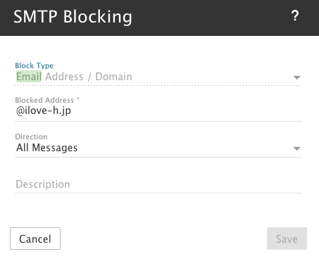
Task: Open the Email Address / Domain selector
Action: click(158, 77)
